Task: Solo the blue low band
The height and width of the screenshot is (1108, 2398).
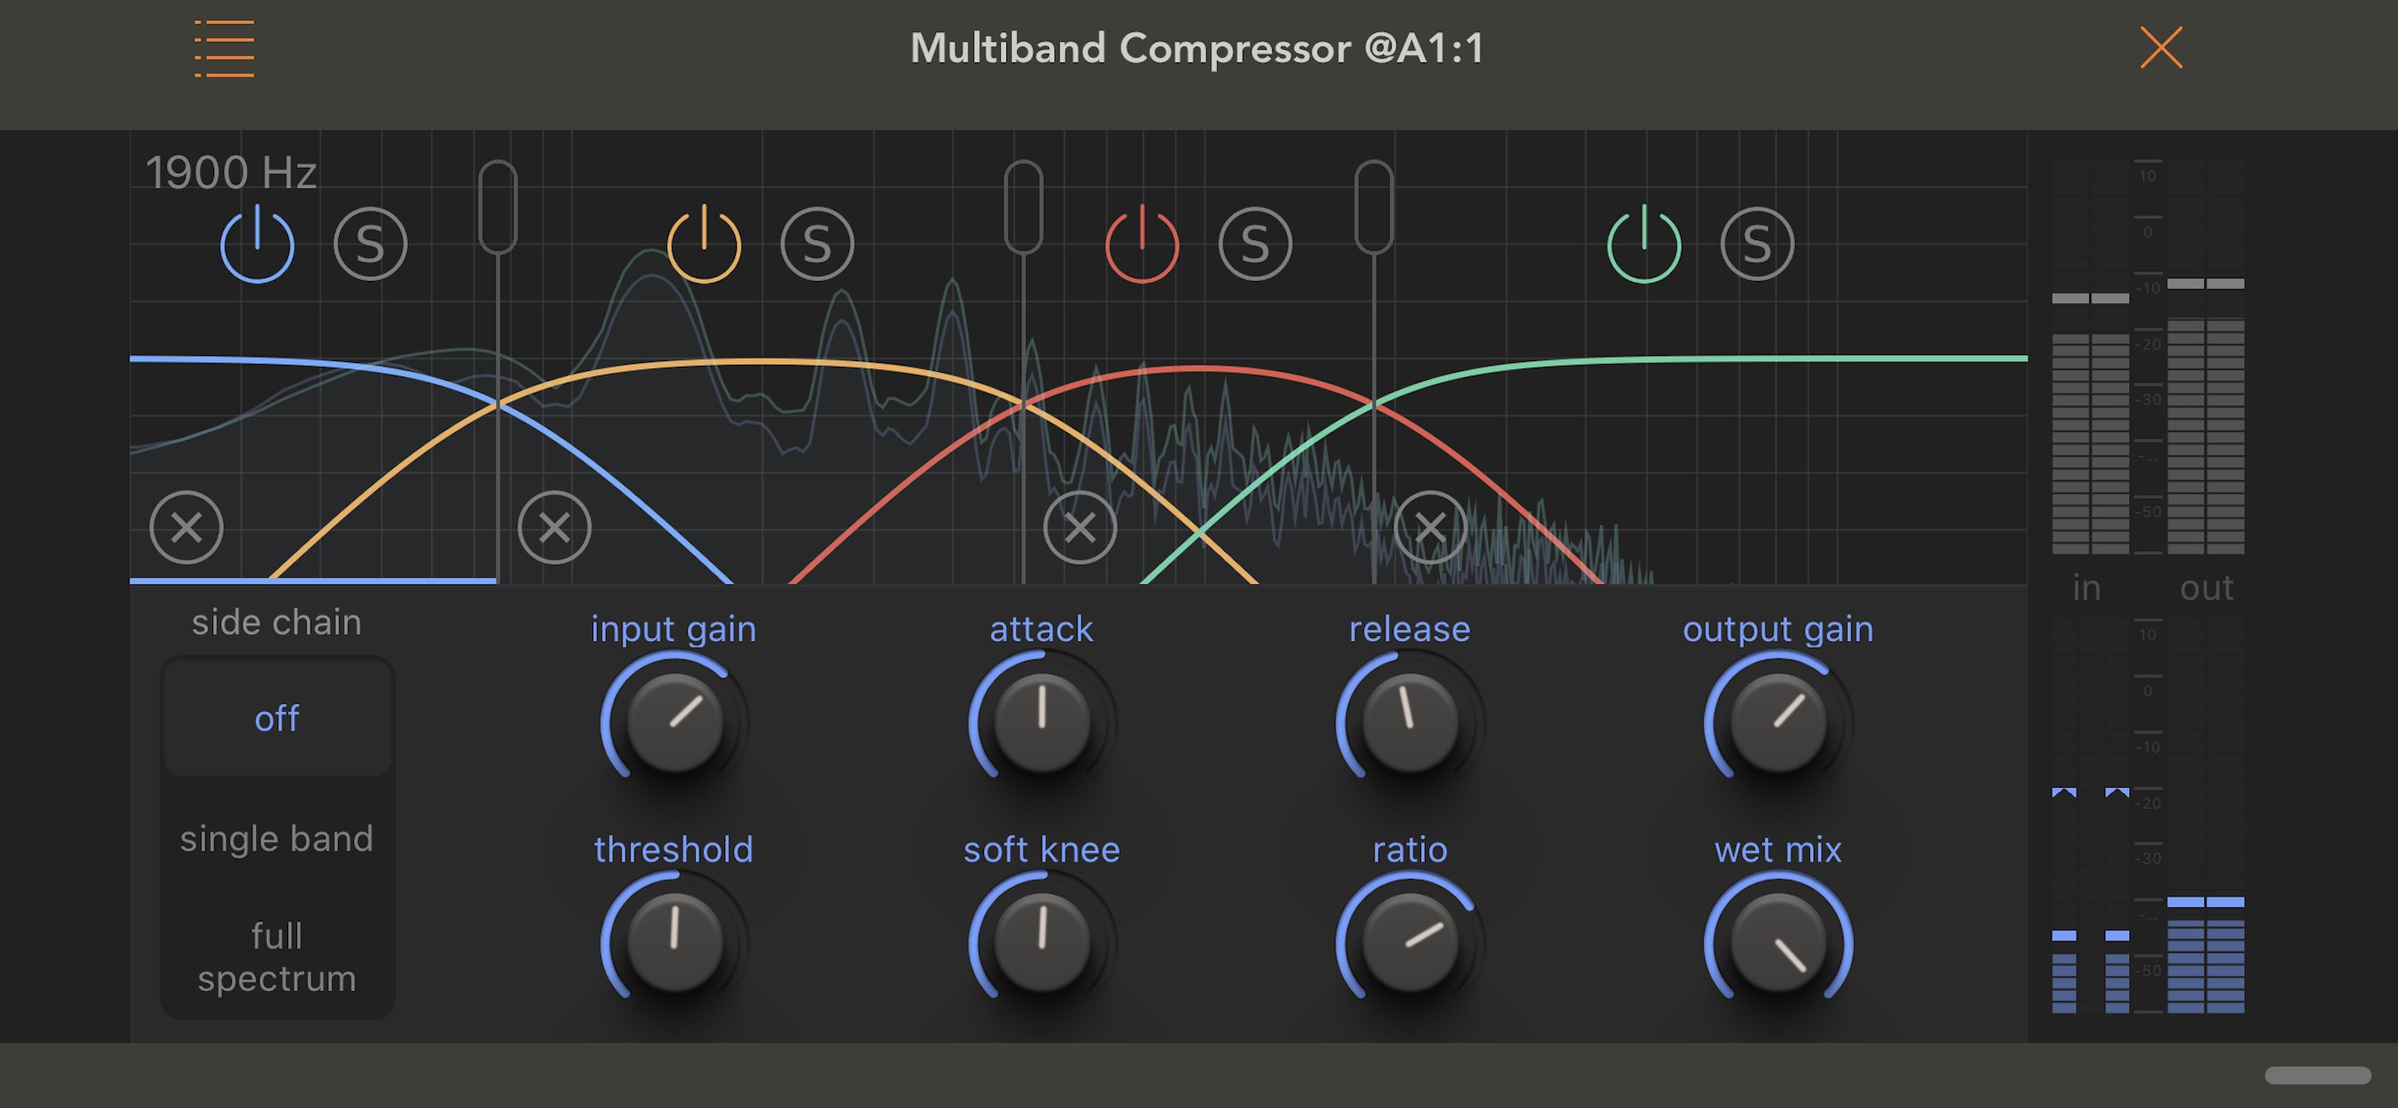Action: point(369,244)
